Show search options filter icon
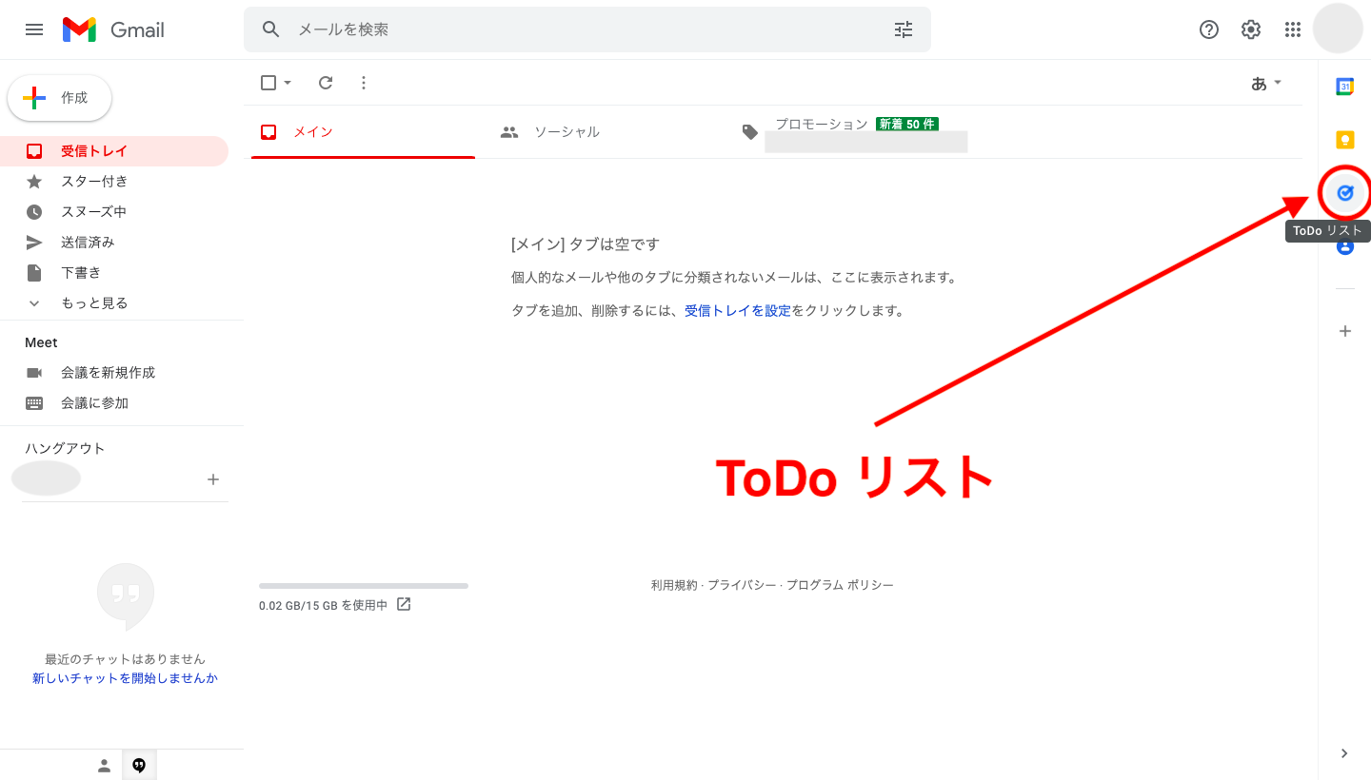 [904, 29]
